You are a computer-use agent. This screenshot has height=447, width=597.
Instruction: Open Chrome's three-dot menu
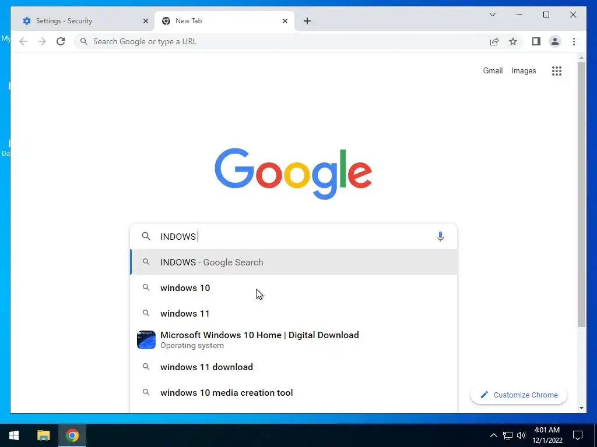574,41
